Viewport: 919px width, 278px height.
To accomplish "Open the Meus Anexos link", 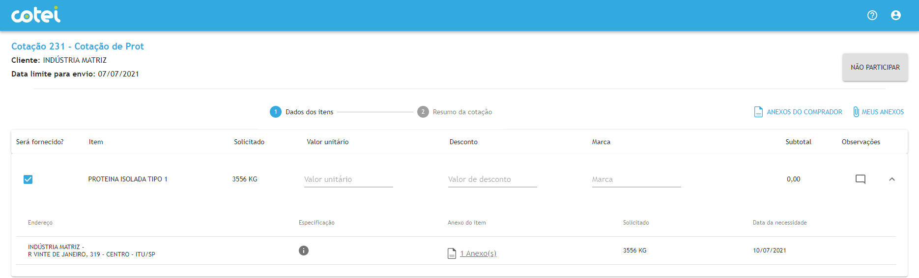I will [x=882, y=112].
